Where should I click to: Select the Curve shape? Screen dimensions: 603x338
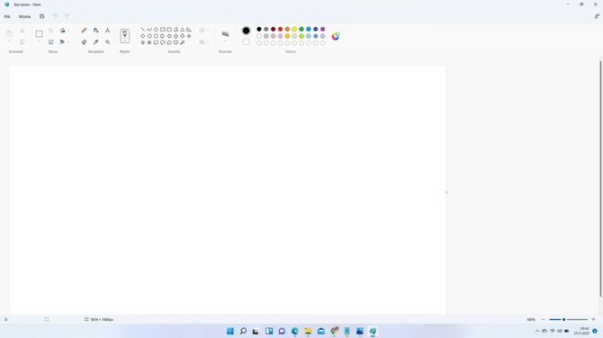tap(149, 29)
